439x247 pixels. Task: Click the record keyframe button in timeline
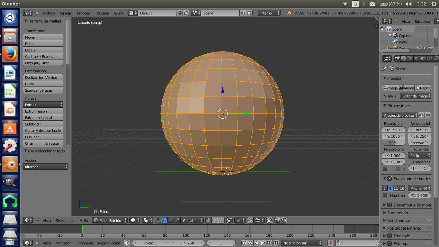pyautogui.click(x=331, y=243)
